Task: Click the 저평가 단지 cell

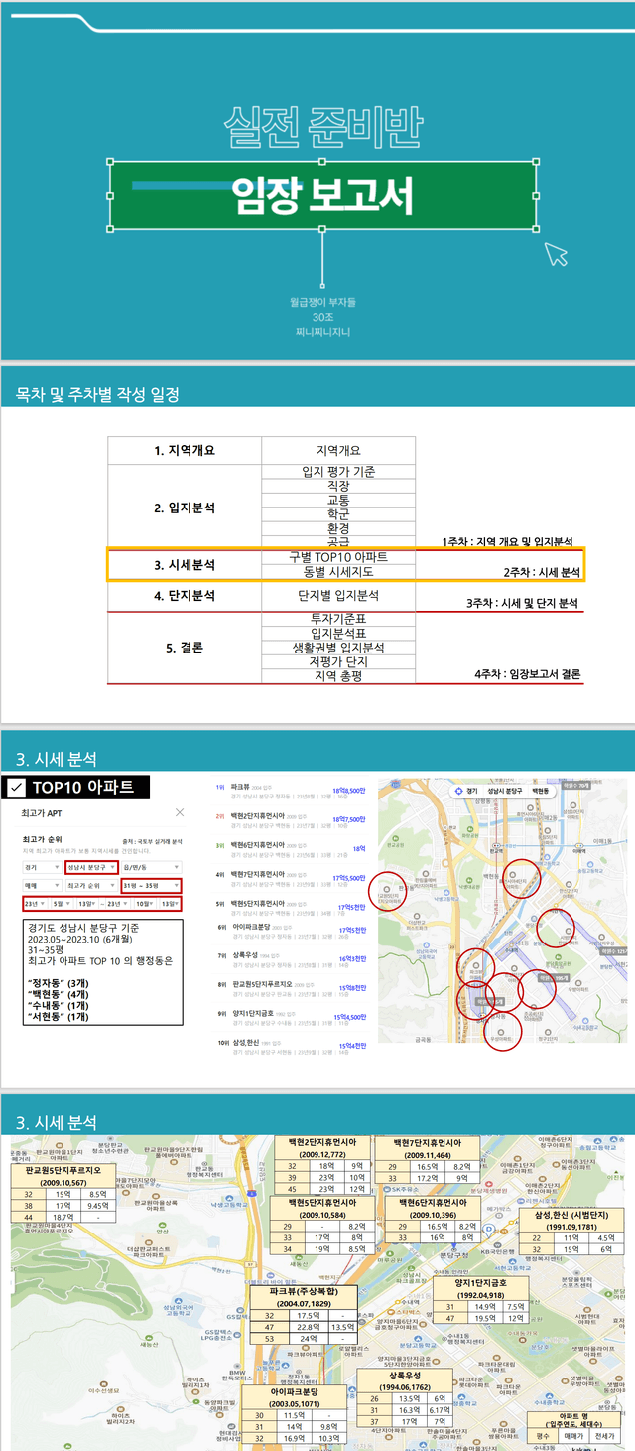Action: (x=338, y=660)
